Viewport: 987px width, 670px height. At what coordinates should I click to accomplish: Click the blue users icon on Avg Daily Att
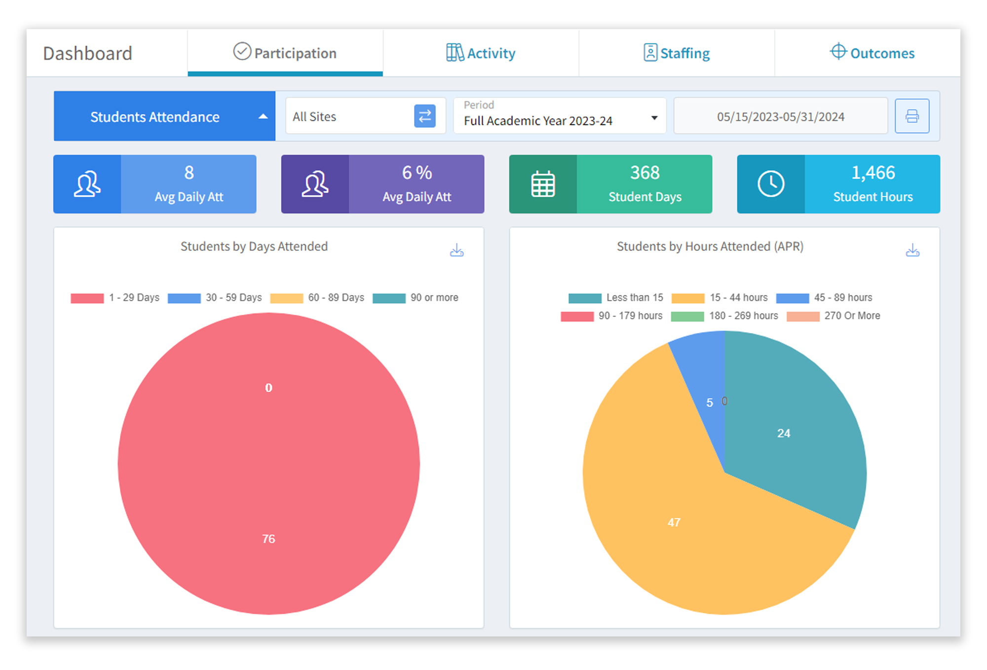(87, 184)
